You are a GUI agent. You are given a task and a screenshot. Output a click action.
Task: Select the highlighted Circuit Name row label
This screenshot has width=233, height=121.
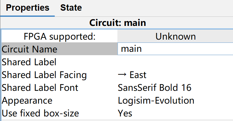coord(59,49)
